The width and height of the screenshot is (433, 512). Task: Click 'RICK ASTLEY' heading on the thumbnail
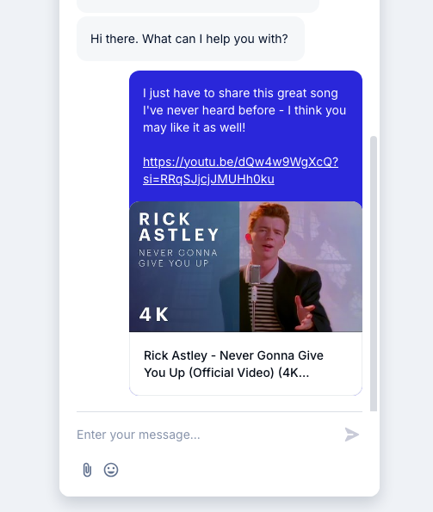click(178, 227)
